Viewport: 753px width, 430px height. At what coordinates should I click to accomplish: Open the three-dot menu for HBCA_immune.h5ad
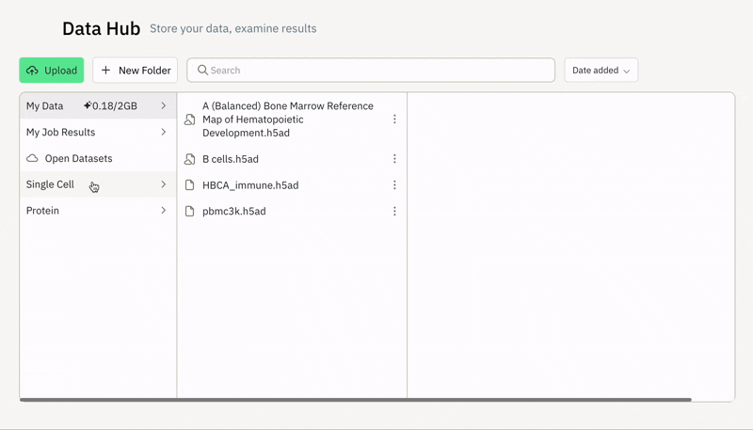pyautogui.click(x=394, y=185)
